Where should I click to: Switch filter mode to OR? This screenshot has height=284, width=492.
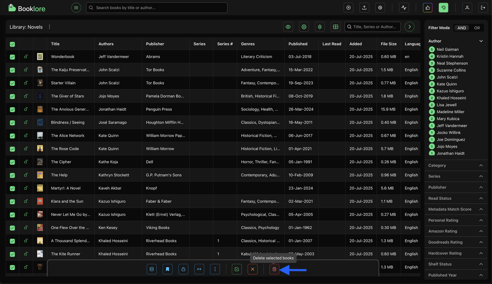477,28
